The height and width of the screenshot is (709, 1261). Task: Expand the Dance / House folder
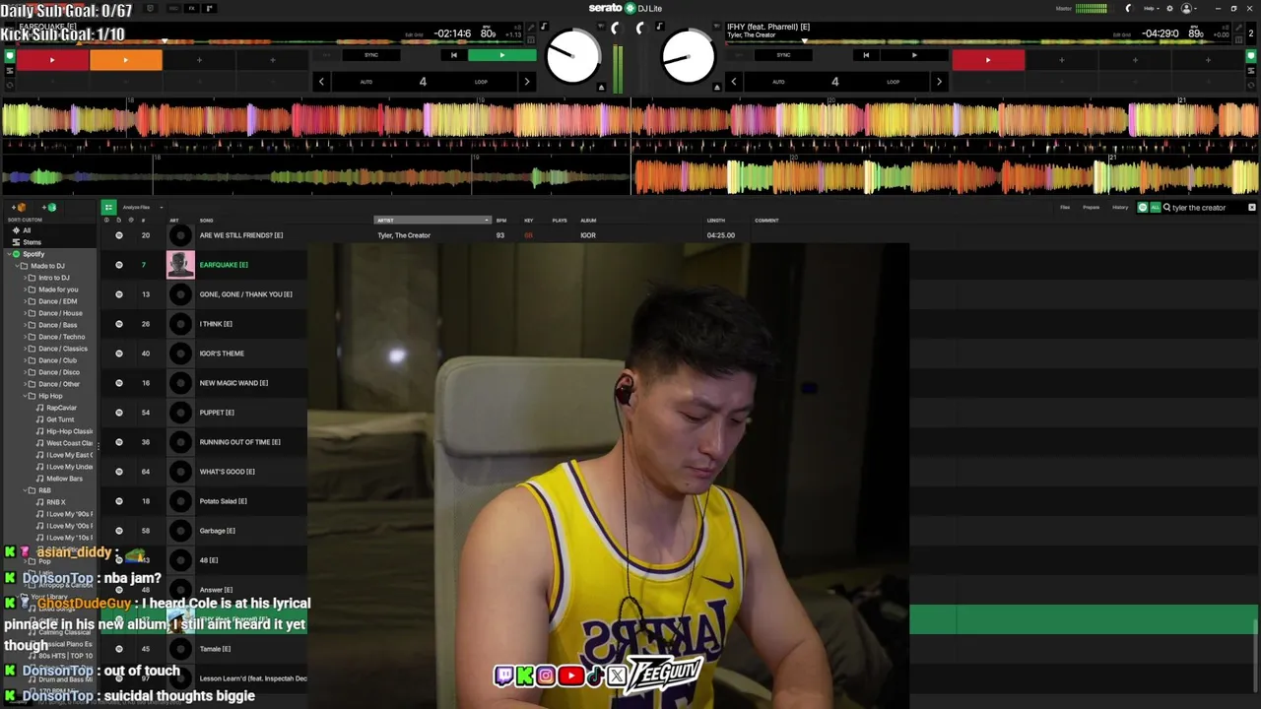point(24,313)
